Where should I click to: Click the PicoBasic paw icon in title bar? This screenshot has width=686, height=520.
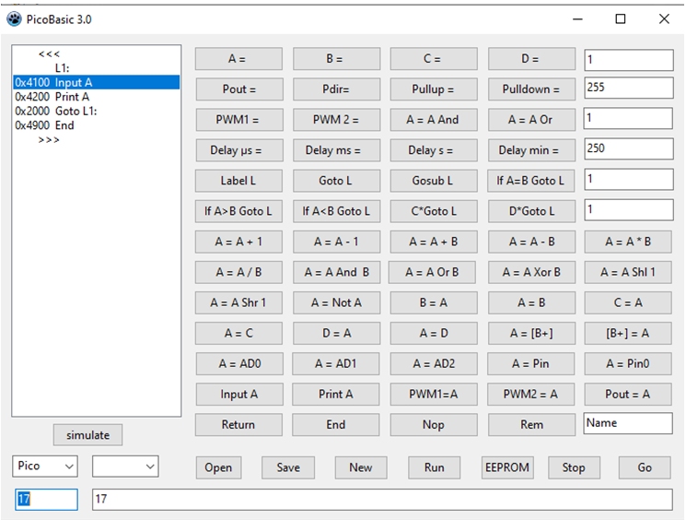pos(15,18)
